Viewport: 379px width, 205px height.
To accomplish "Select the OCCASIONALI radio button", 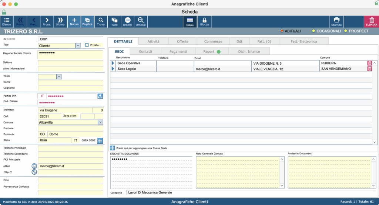I will (x=313, y=31).
